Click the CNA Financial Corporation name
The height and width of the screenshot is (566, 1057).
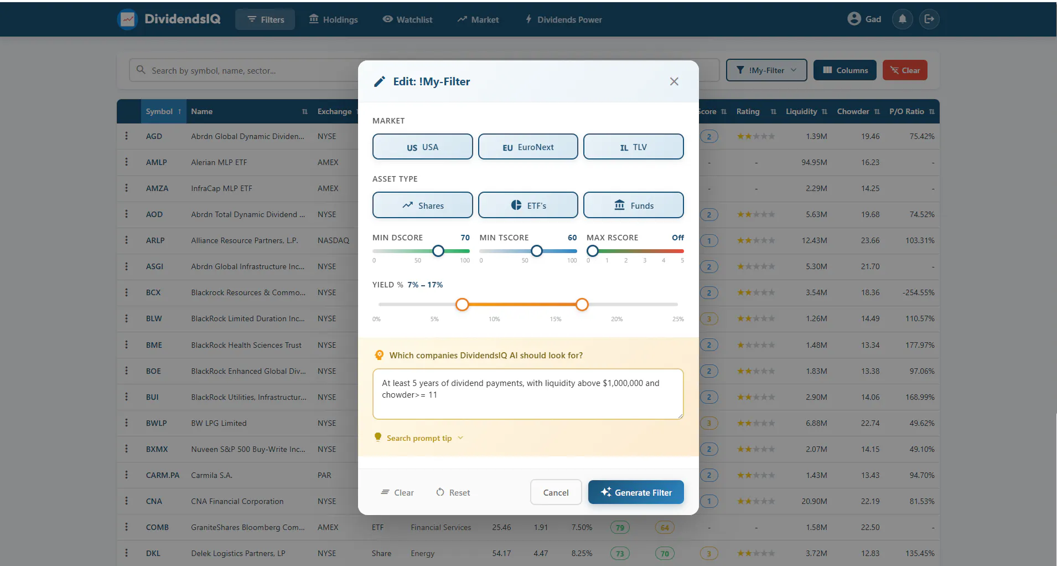237,501
